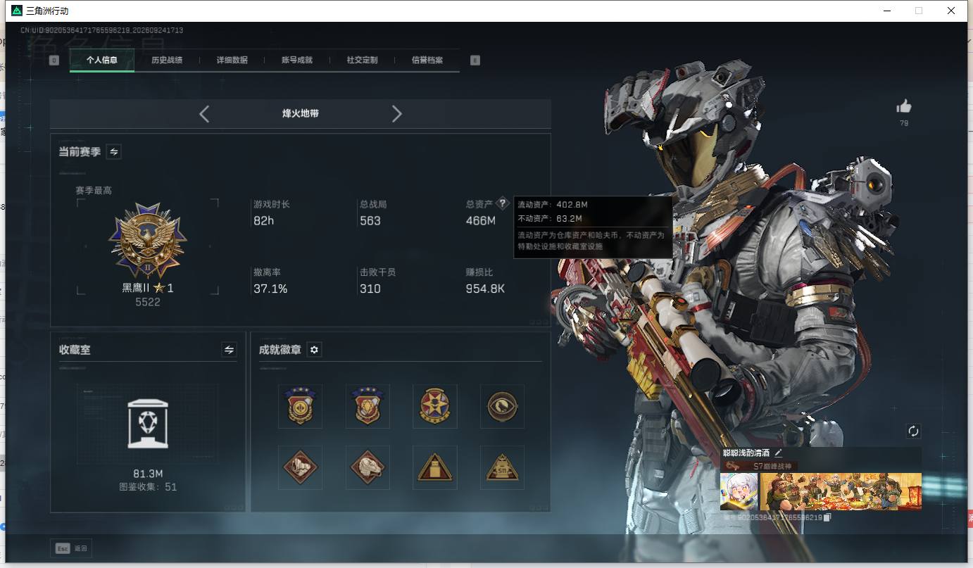The width and height of the screenshot is (973, 568).
Task: Open the 成就徽章 gear settings
Action: click(315, 350)
